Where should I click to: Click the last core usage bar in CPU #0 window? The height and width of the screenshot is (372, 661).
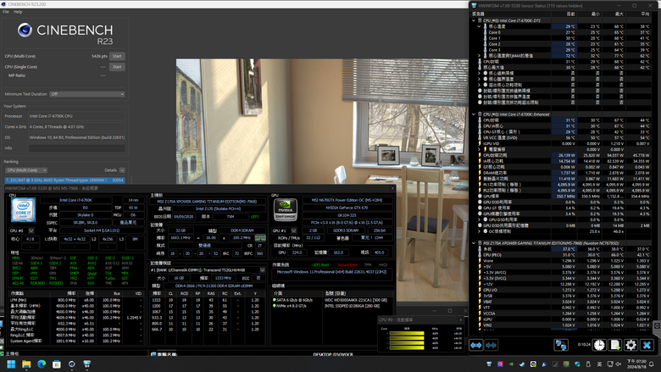(x=407, y=347)
